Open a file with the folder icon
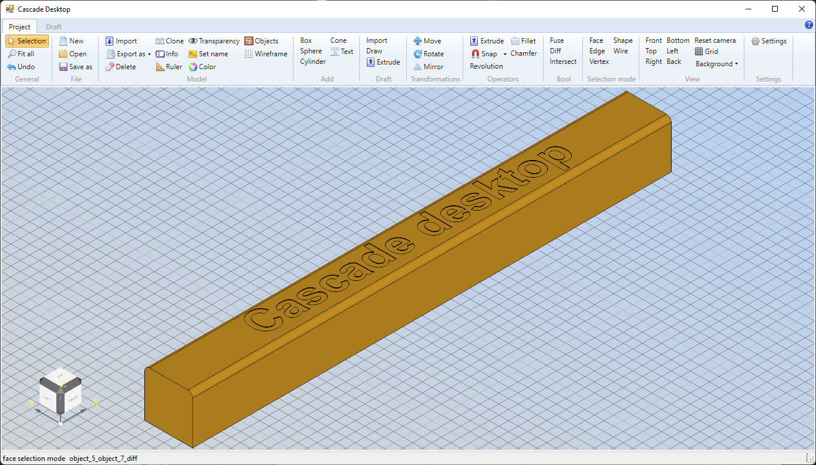 point(63,54)
